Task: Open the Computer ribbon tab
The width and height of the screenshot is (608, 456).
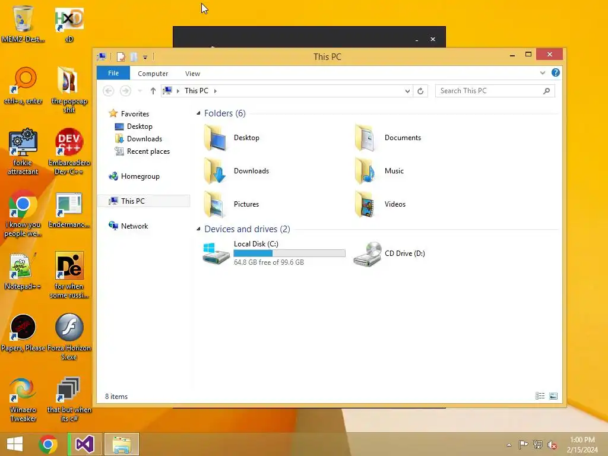Action: coord(153,73)
